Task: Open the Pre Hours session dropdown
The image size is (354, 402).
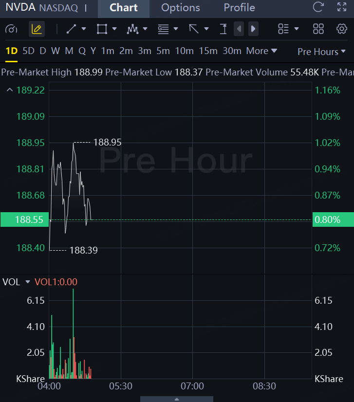Action: coord(322,52)
